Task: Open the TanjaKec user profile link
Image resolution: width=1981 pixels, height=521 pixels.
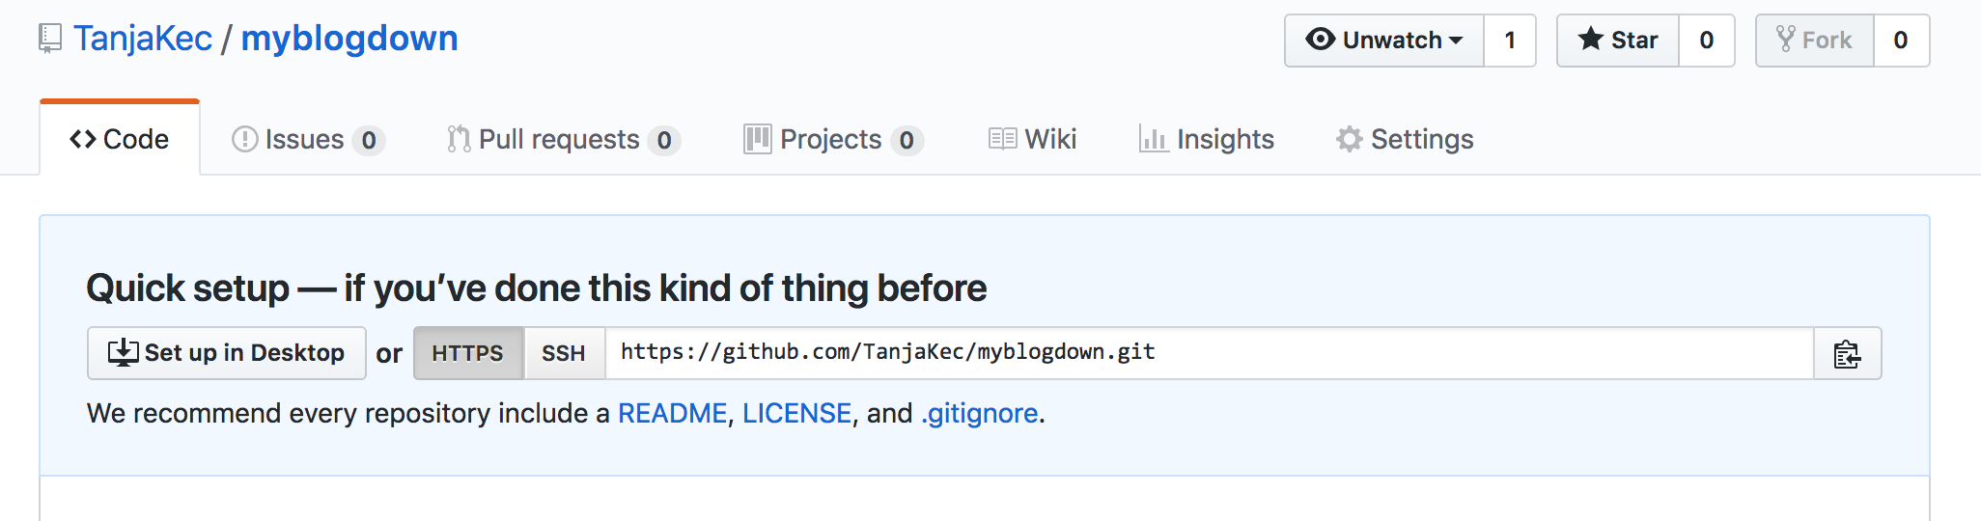Action: click(143, 39)
